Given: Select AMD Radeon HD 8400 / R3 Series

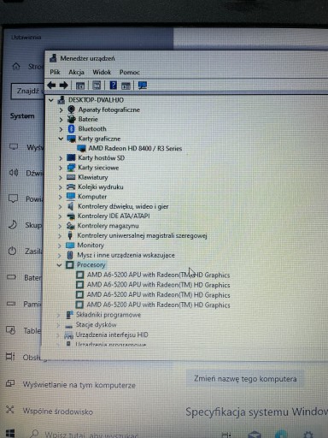Looking at the screenshot, I should tap(135, 148).
